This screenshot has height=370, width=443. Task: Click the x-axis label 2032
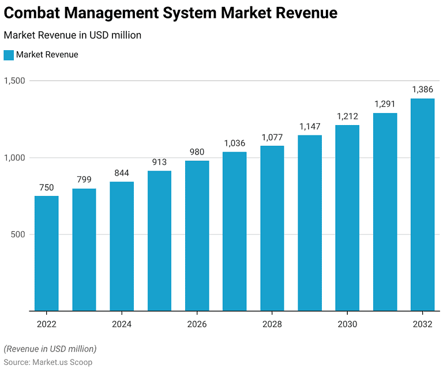422,324
